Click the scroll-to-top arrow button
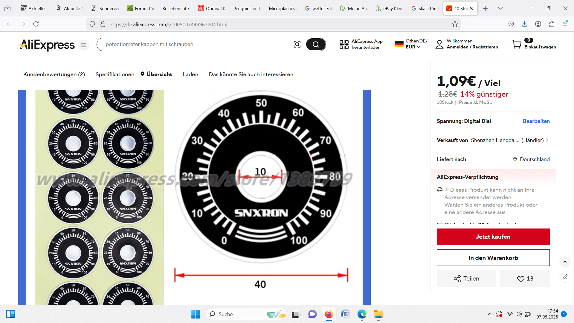 click(565, 262)
